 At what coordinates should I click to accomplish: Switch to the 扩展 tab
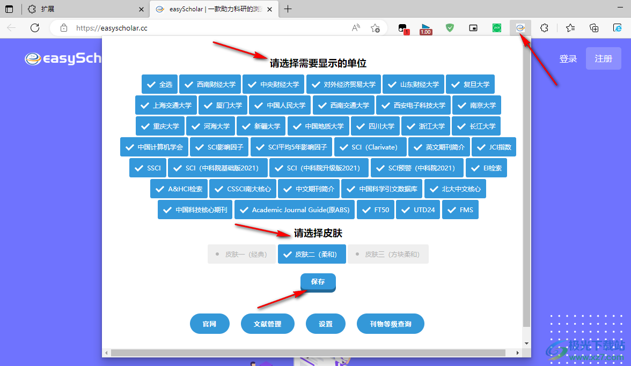point(85,9)
